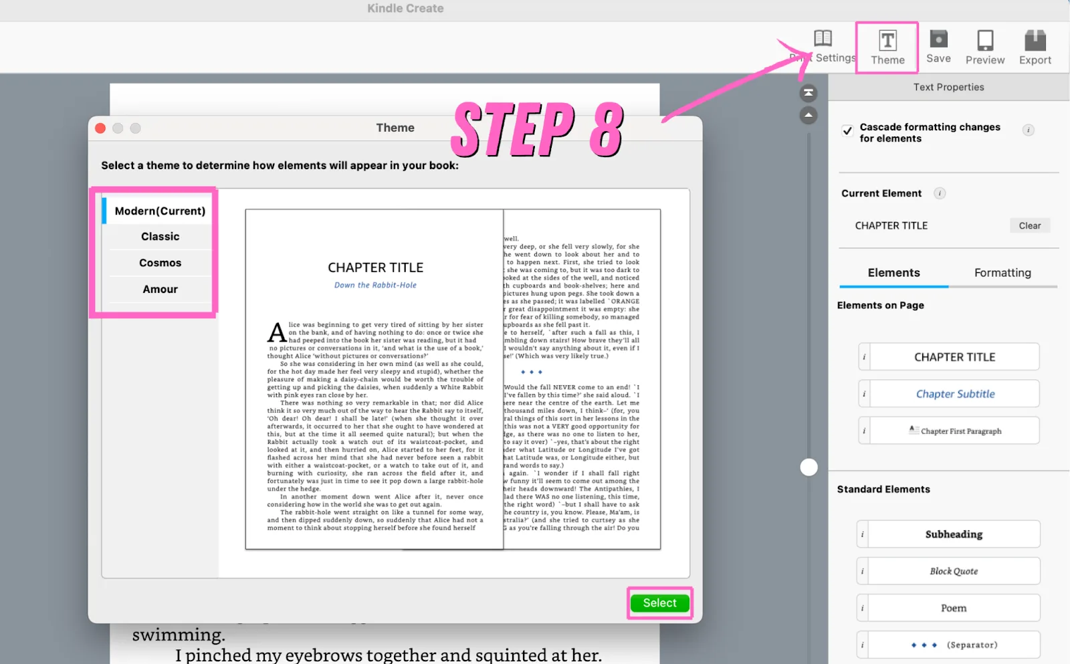Screen dimensions: 1070x664
Task: Open Print Settings book icon
Action: 823,38
